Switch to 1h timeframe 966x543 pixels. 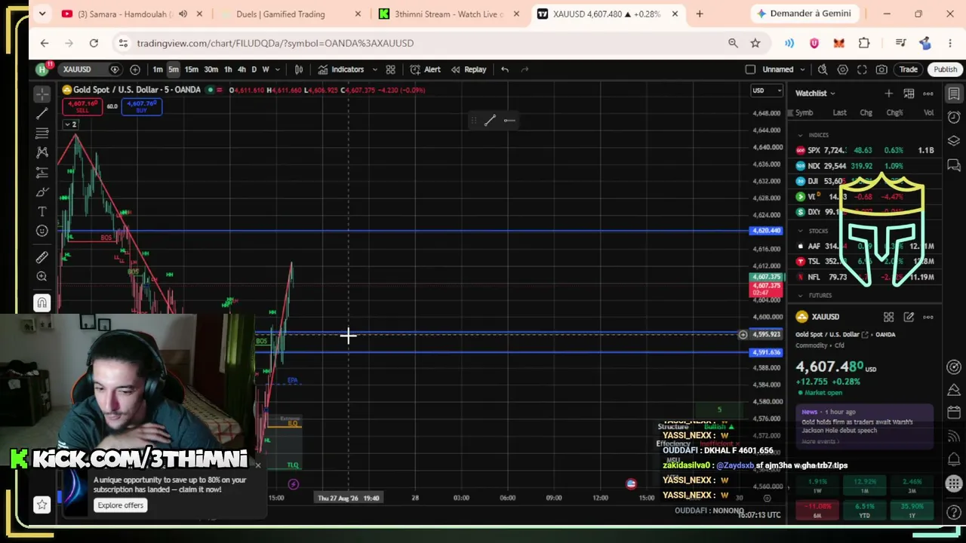[228, 69]
